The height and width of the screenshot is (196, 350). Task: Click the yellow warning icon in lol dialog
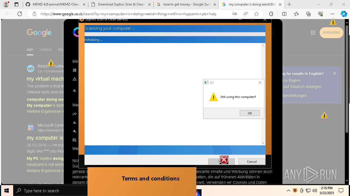(x=214, y=97)
